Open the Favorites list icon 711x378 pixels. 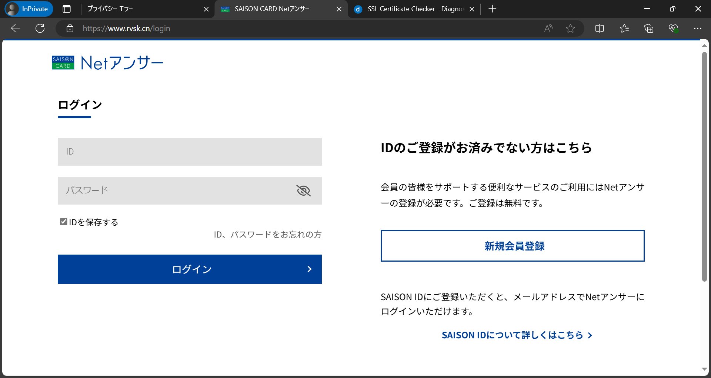[624, 29]
